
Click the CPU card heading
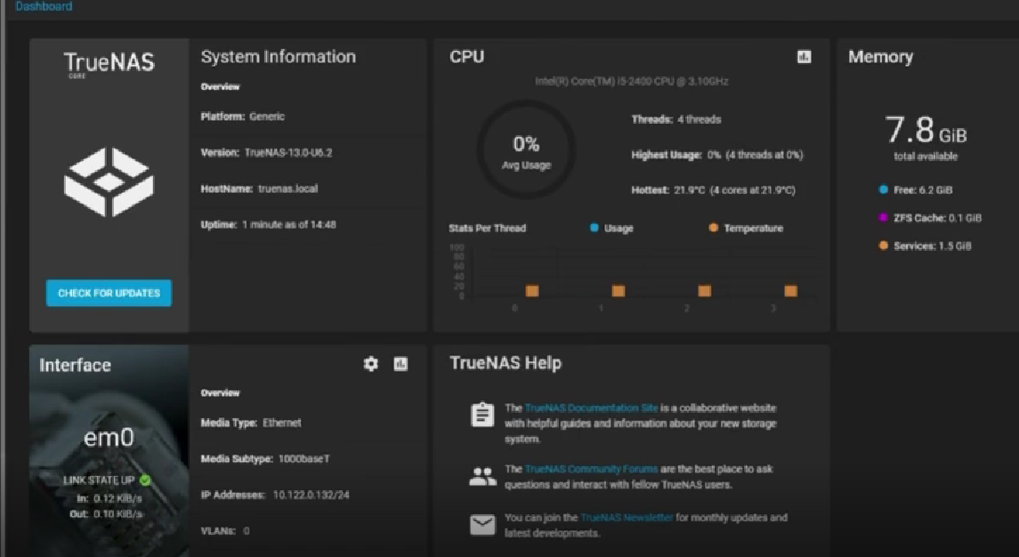tap(466, 57)
